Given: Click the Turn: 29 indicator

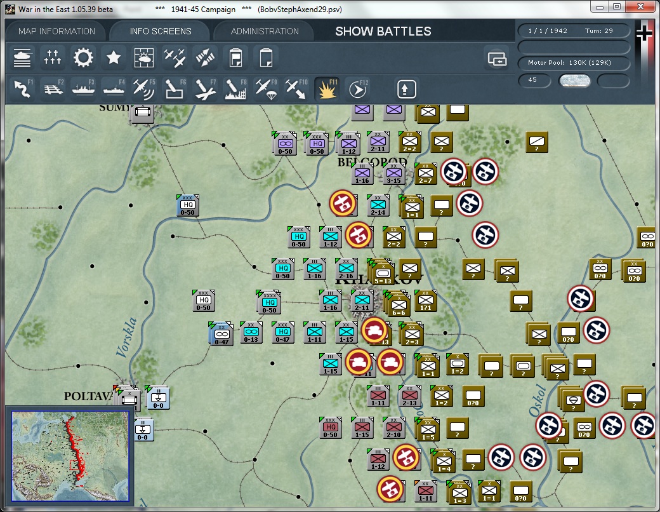Looking at the screenshot, I should (x=599, y=30).
